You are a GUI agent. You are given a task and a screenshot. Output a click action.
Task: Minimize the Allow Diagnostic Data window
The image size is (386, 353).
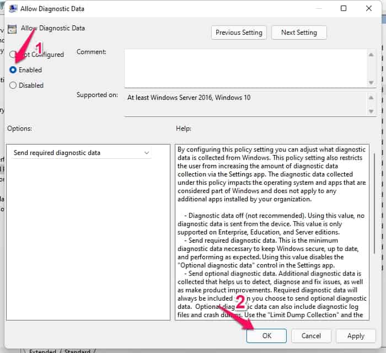click(319, 8)
